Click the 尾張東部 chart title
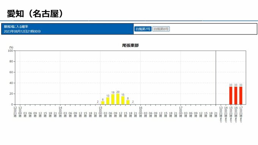This screenshot has height=145, width=258. (130, 46)
